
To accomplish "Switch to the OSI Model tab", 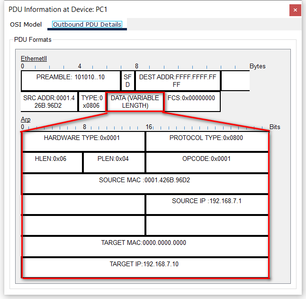I will coord(26,25).
